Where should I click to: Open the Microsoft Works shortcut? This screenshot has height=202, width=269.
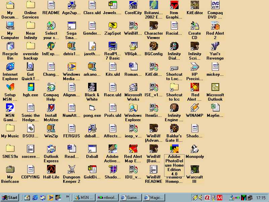point(133,87)
